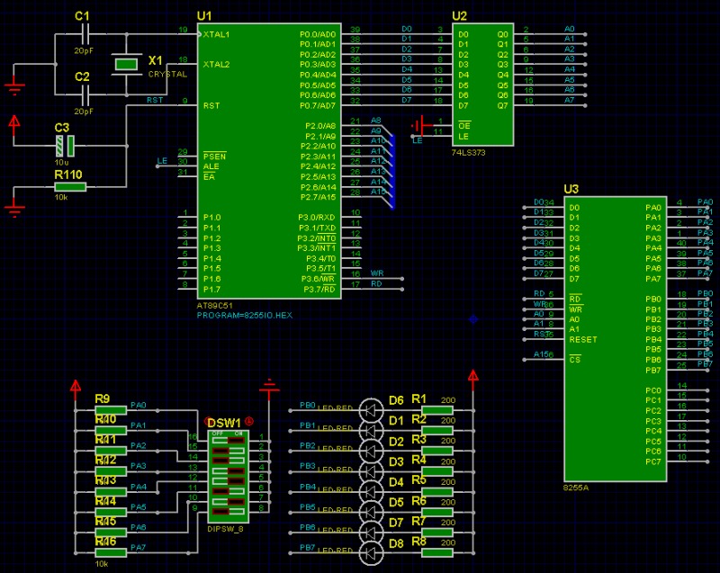The height and width of the screenshot is (573, 720).
Task: Click red actuator right of DSW1 label
Action: click(x=249, y=421)
